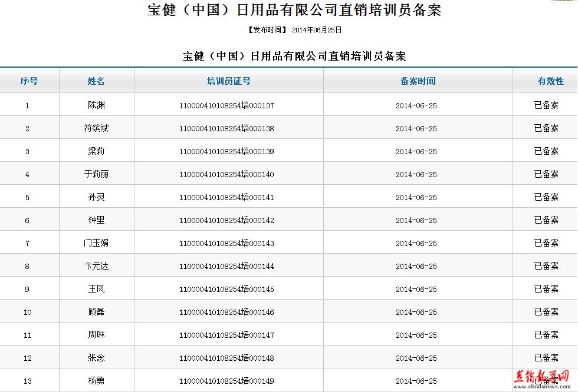The width and height of the screenshot is (578, 392).
Task: Click the 序号 column header
Action: pyautogui.click(x=29, y=81)
